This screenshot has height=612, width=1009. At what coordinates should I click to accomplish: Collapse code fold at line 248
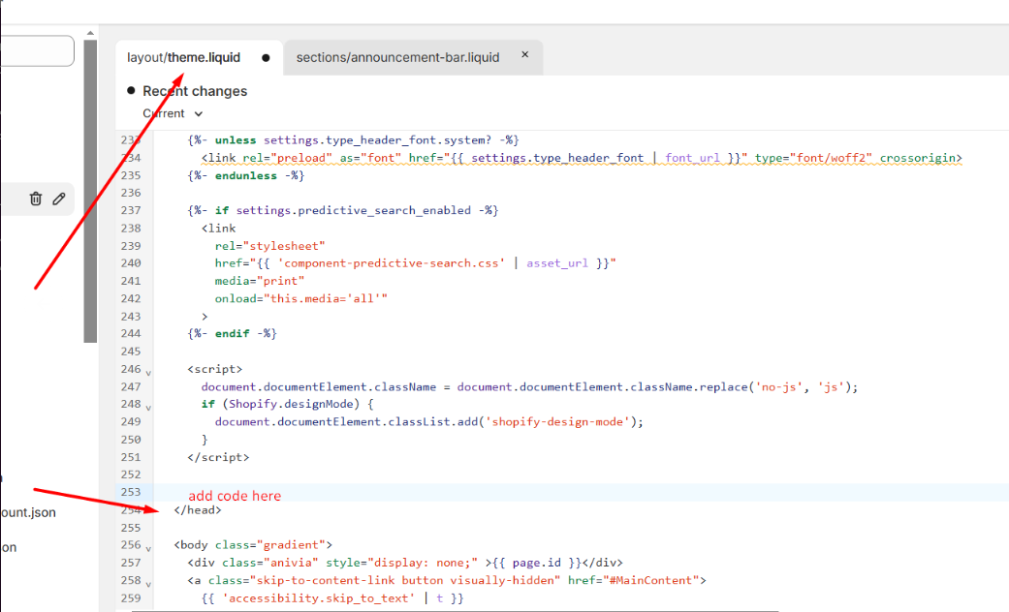click(148, 408)
